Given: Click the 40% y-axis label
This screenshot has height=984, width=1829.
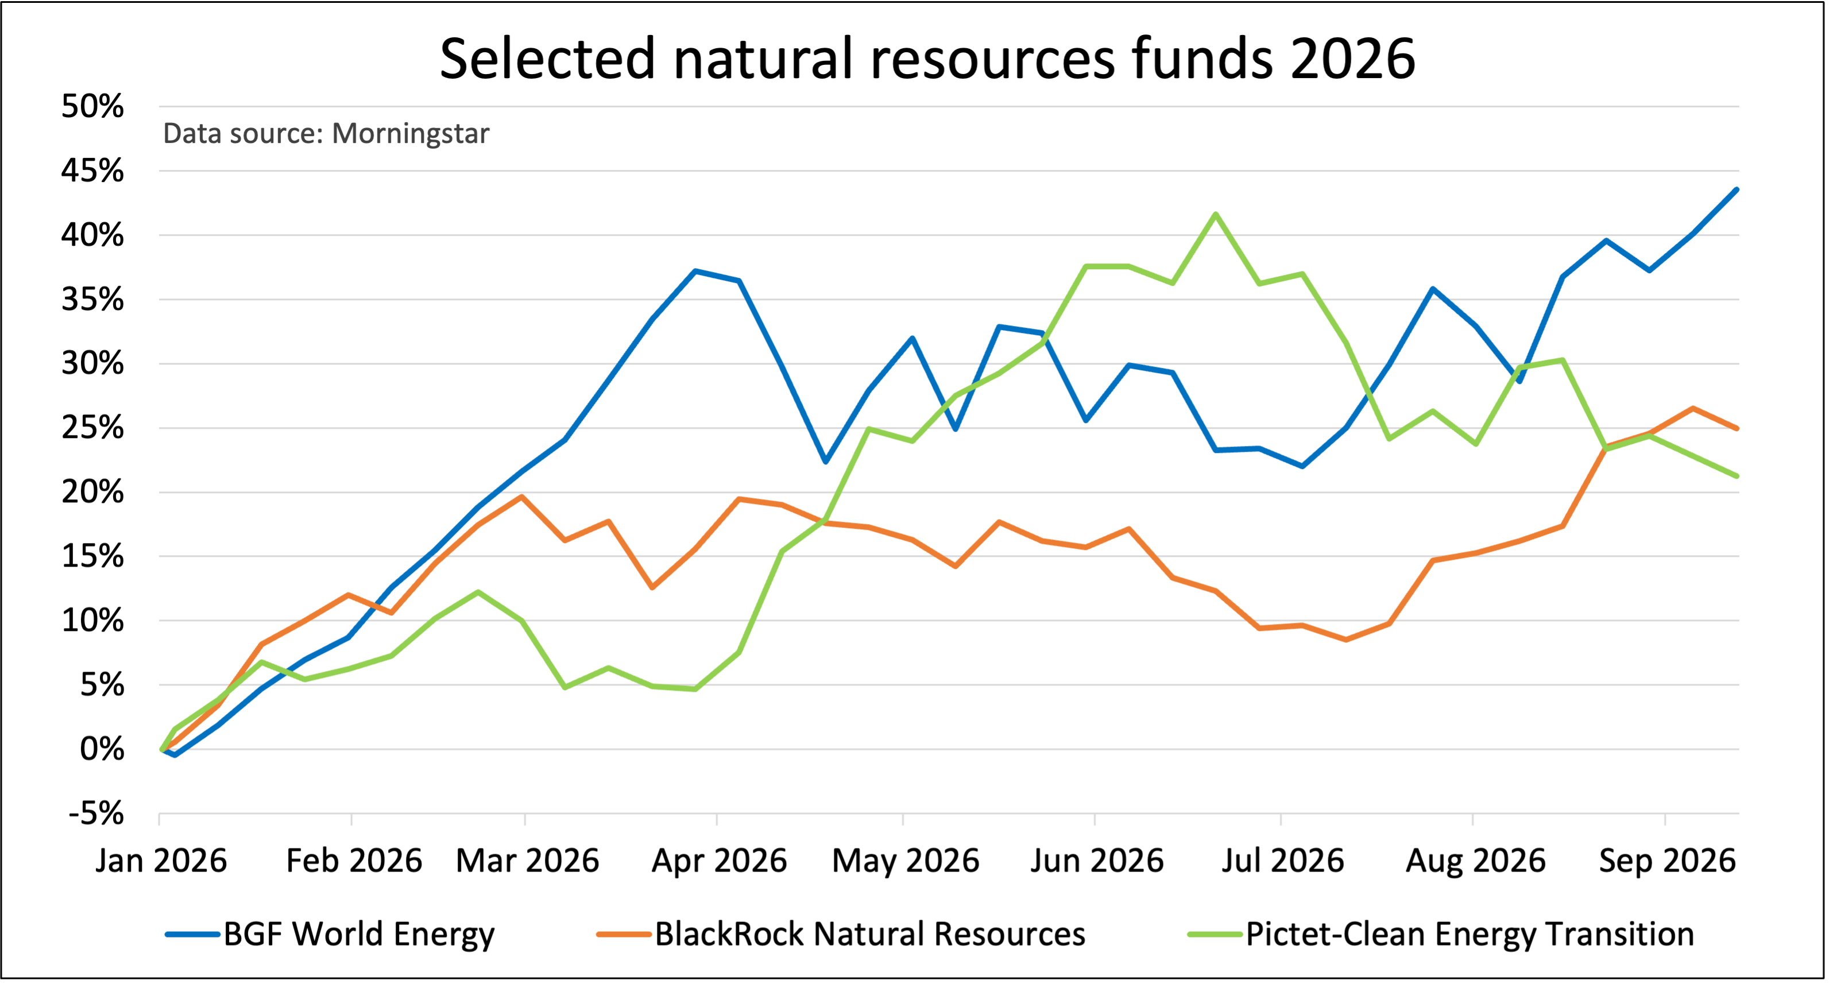Looking at the screenshot, I should pos(92,235).
